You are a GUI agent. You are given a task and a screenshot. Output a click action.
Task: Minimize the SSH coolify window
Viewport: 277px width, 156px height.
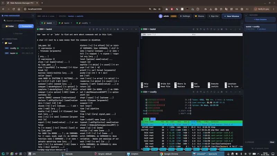tap(231, 92)
